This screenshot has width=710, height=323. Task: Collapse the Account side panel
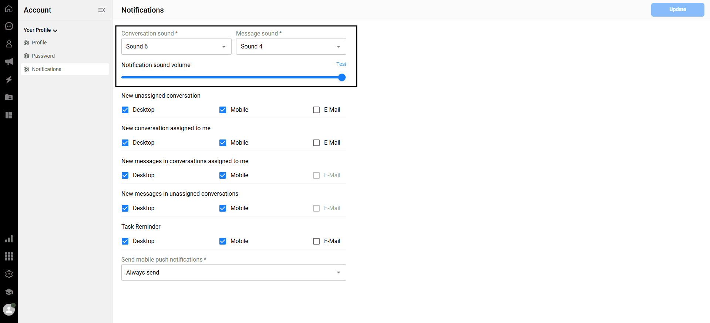click(x=101, y=10)
